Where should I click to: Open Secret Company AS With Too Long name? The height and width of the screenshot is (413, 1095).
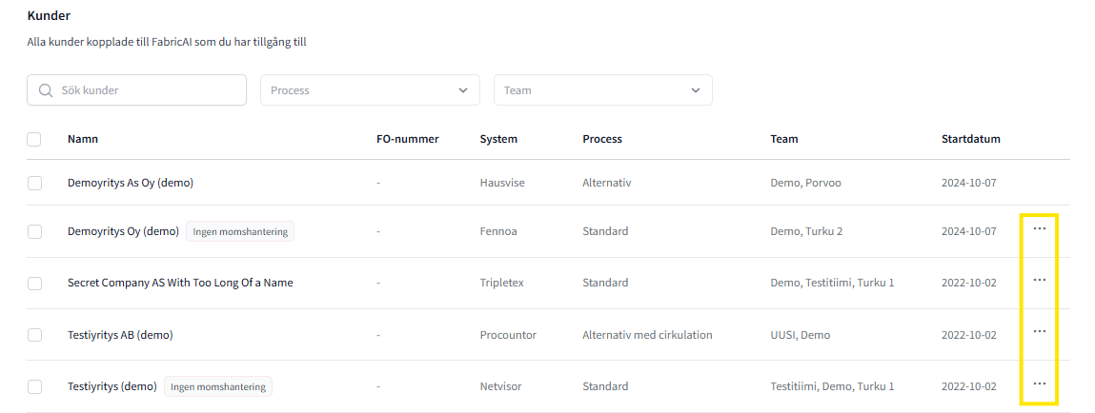[x=180, y=283]
